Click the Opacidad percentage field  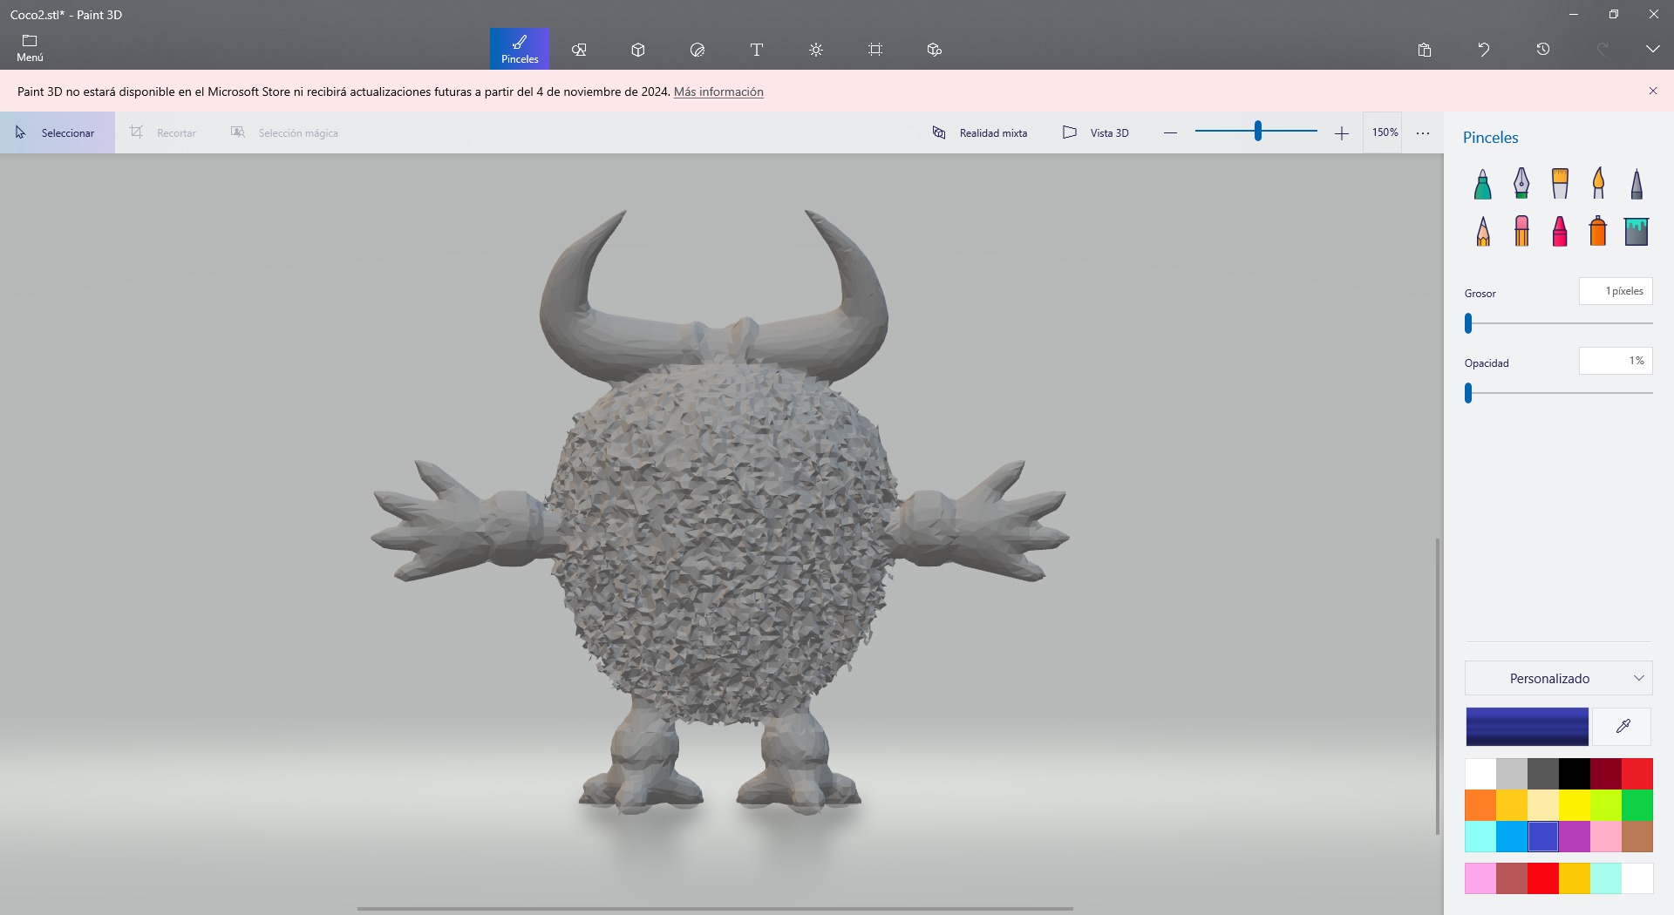tap(1616, 361)
